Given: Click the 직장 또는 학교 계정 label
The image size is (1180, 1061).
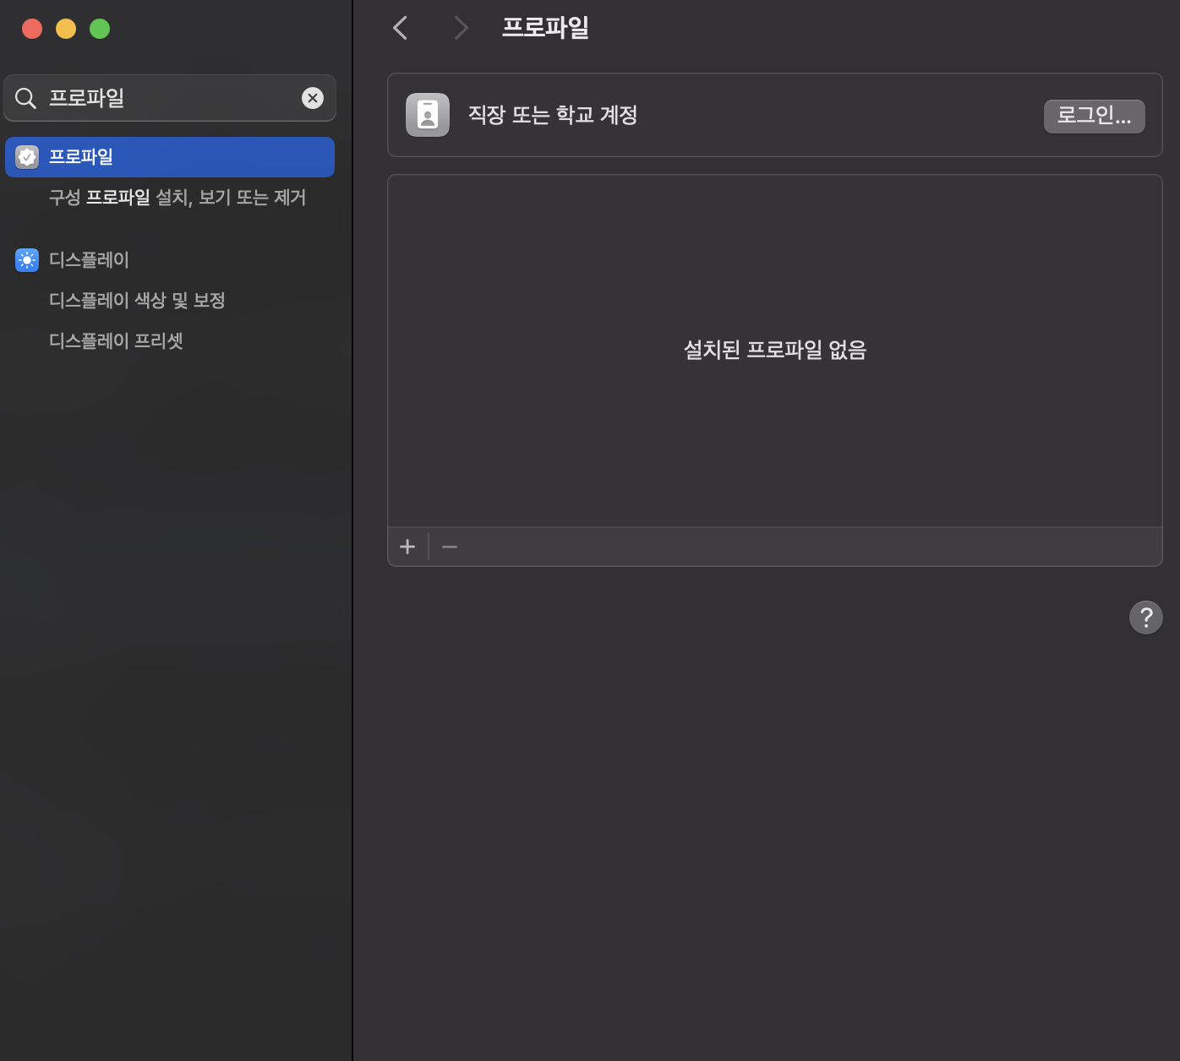Looking at the screenshot, I should 553,115.
